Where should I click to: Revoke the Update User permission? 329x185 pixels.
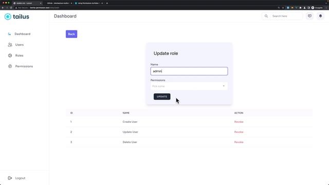[x=239, y=132]
